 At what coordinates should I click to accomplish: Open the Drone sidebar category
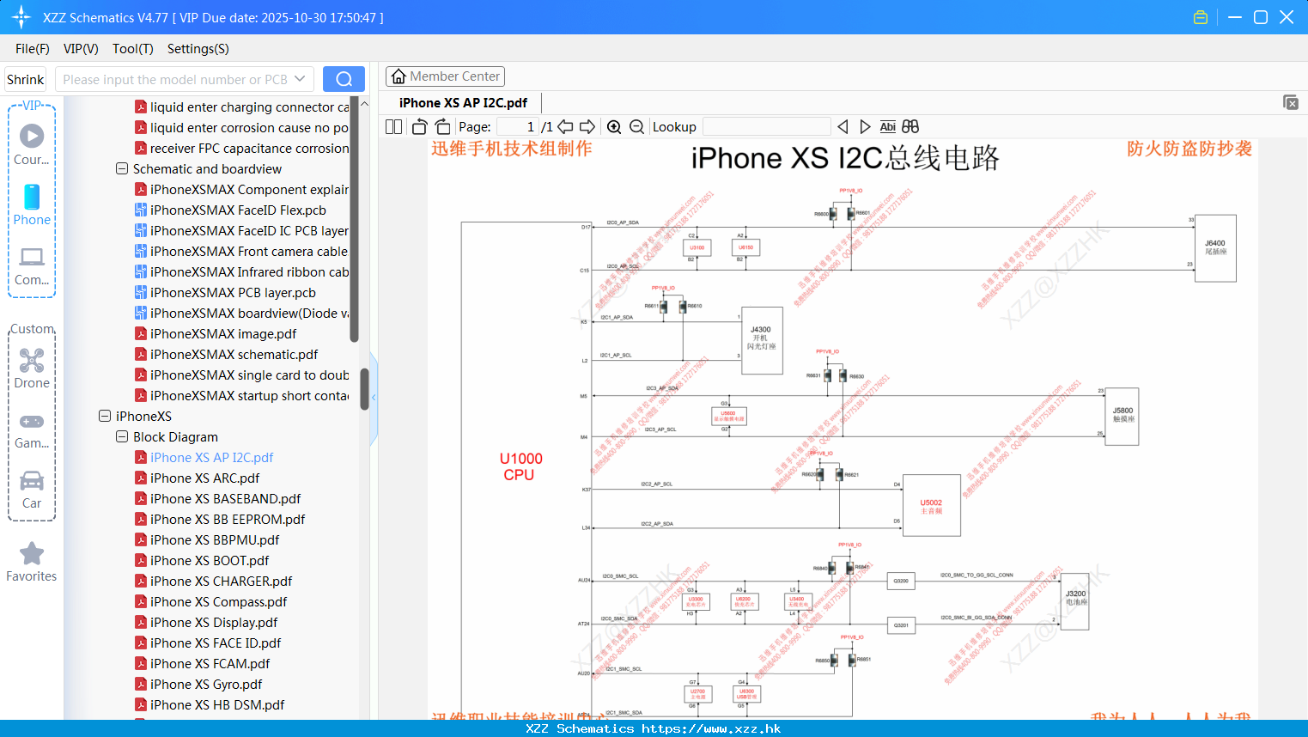click(32, 368)
